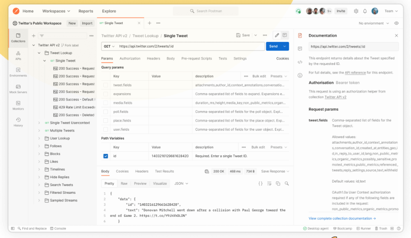This screenshot has width=411, height=238.
Task: Open the comments icon beside the pencil
Action: 285,35
